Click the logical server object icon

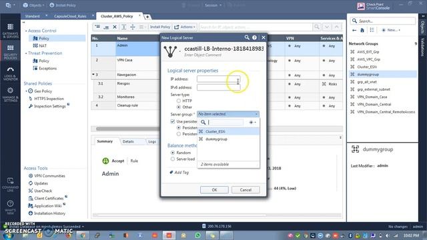point(171,51)
